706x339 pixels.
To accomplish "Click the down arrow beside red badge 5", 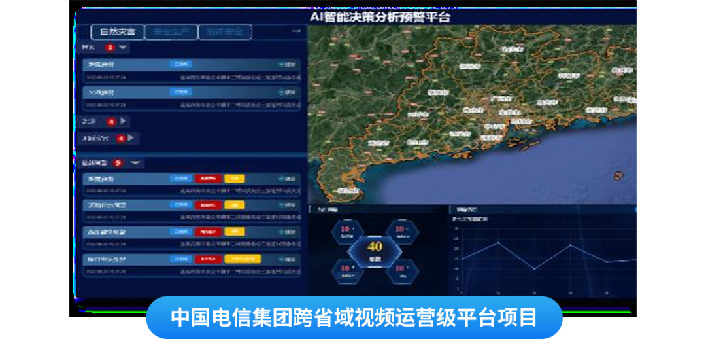I will click(x=123, y=47).
